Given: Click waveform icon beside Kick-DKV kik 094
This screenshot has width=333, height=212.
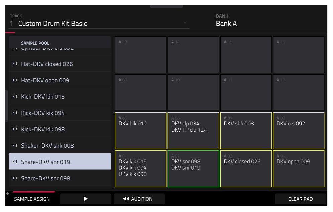Looking at the screenshot, I should [x=15, y=113].
